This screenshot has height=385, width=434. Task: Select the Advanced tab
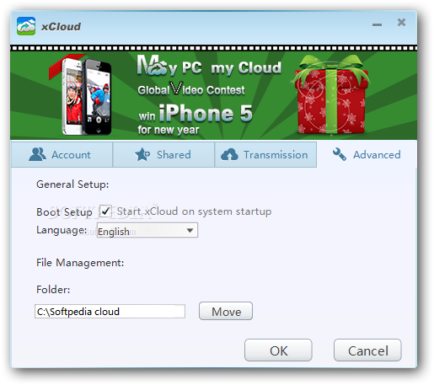(367, 154)
